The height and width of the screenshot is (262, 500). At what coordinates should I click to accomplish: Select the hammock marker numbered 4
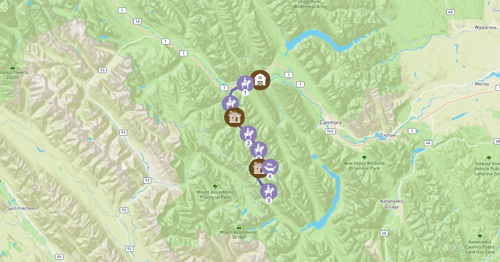click(270, 168)
